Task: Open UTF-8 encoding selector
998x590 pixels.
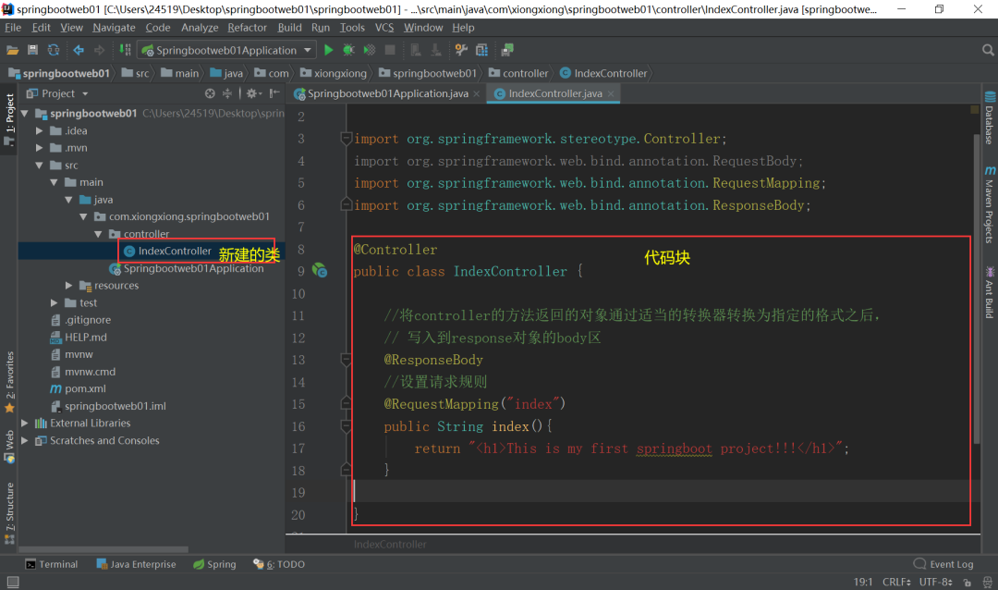Action: tap(935, 583)
